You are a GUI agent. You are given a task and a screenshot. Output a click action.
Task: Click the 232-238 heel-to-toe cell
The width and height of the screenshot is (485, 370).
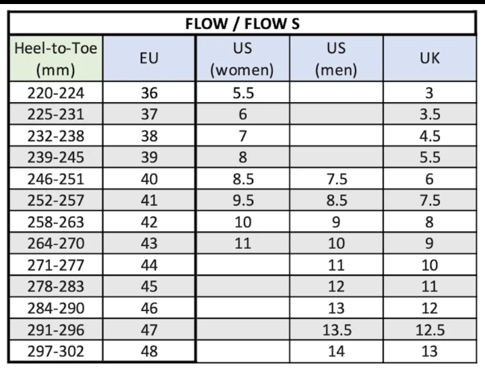pos(56,136)
